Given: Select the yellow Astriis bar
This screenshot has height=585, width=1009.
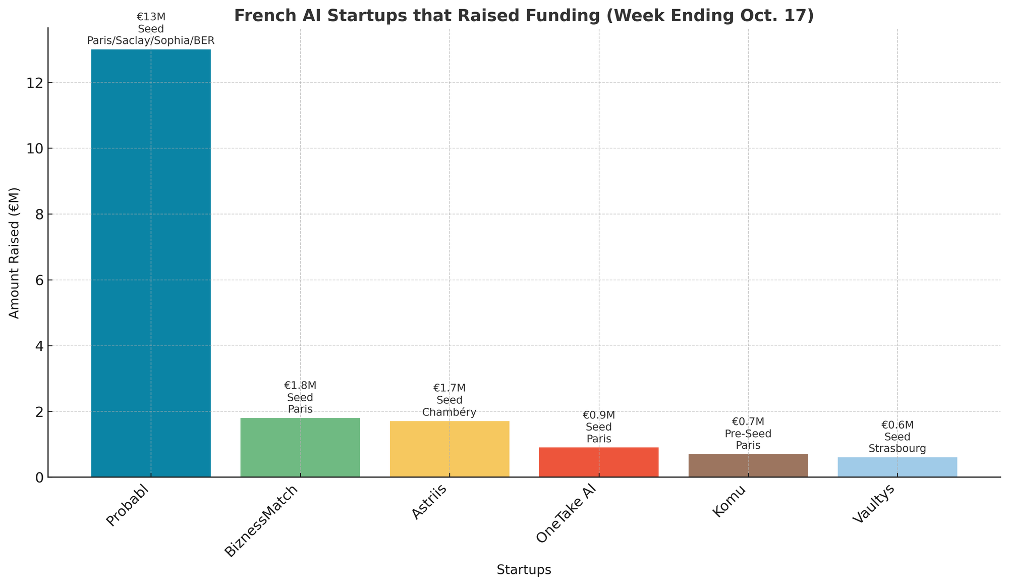Looking at the screenshot, I should (x=450, y=449).
